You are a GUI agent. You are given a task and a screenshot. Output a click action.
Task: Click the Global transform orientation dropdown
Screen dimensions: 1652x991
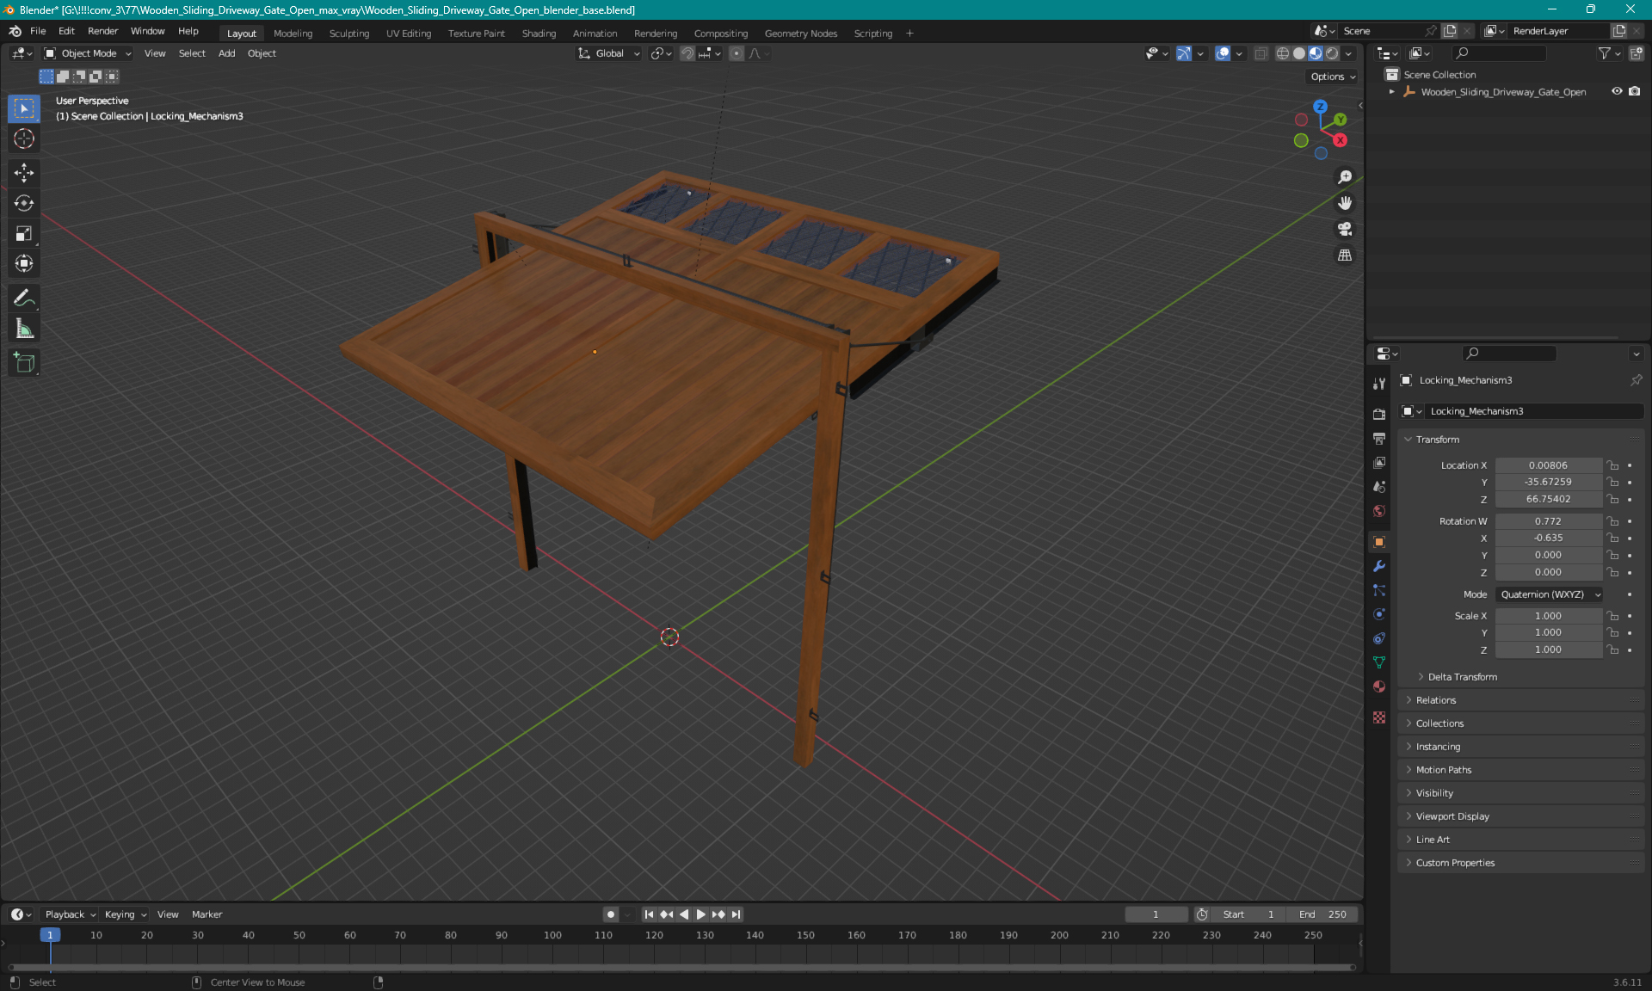pos(607,53)
